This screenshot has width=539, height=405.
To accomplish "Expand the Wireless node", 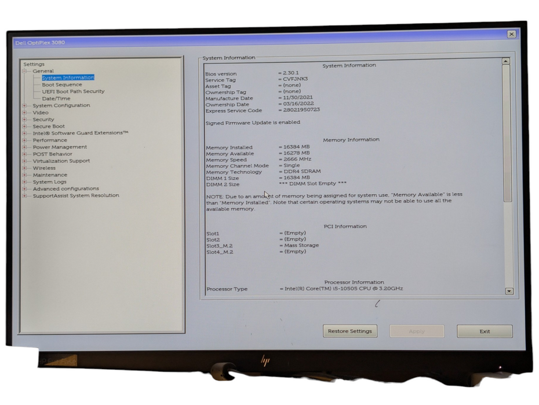I will [x=24, y=168].
